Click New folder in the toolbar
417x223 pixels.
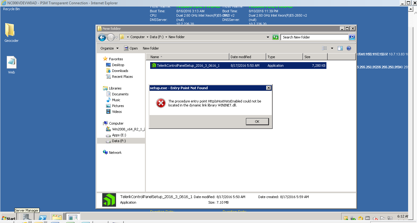[150, 48]
